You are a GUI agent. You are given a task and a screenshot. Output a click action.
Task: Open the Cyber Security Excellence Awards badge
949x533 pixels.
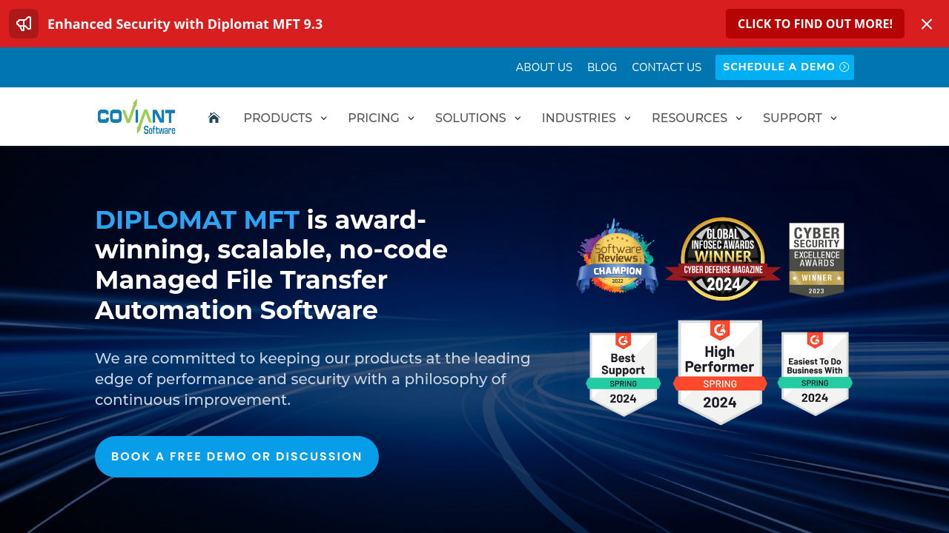click(816, 259)
